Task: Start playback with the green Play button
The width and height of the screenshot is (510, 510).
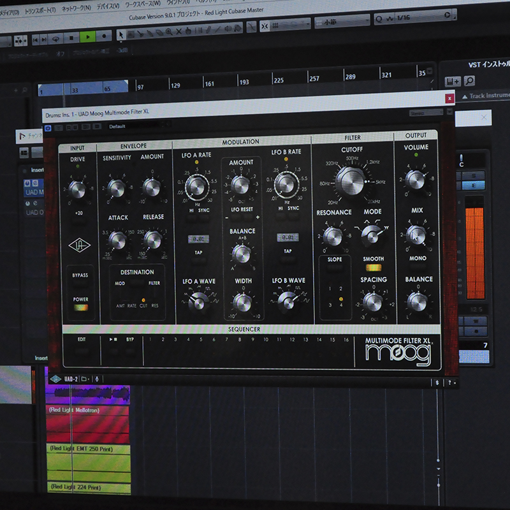Action: pos(87,37)
